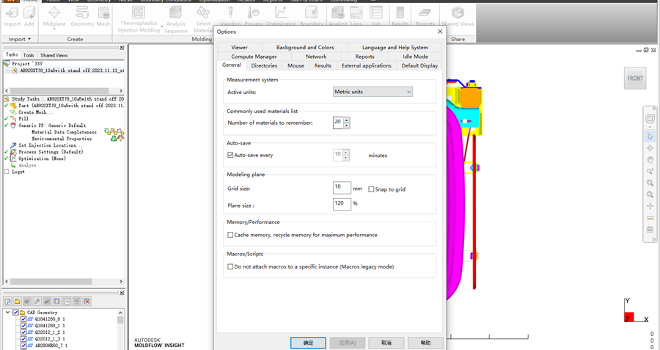Viewport: 660px width, 350px height.
Task: Switch to the Results tab in Options
Action: click(323, 66)
